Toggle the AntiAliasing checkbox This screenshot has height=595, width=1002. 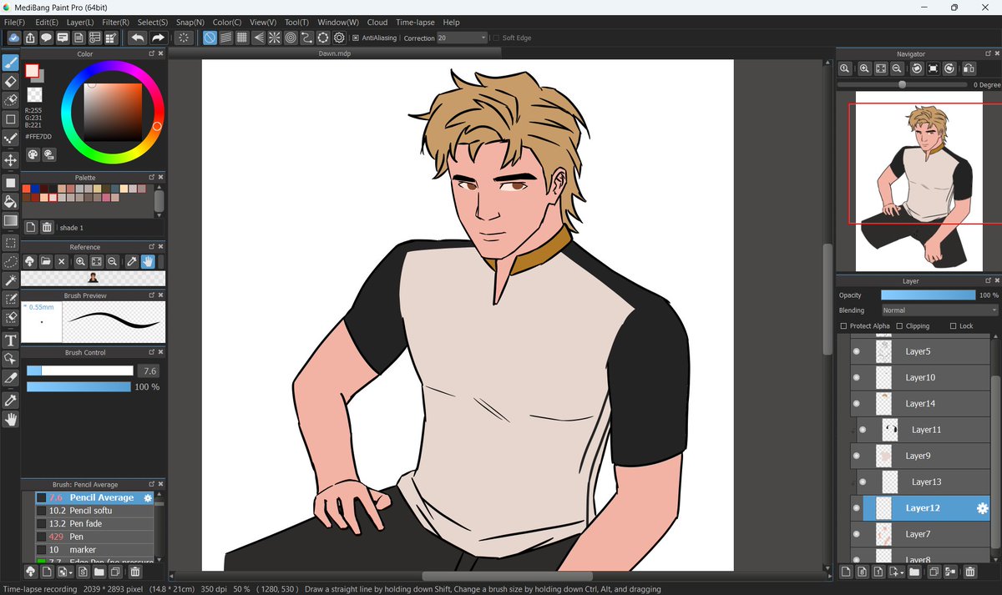(x=356, y=38)
